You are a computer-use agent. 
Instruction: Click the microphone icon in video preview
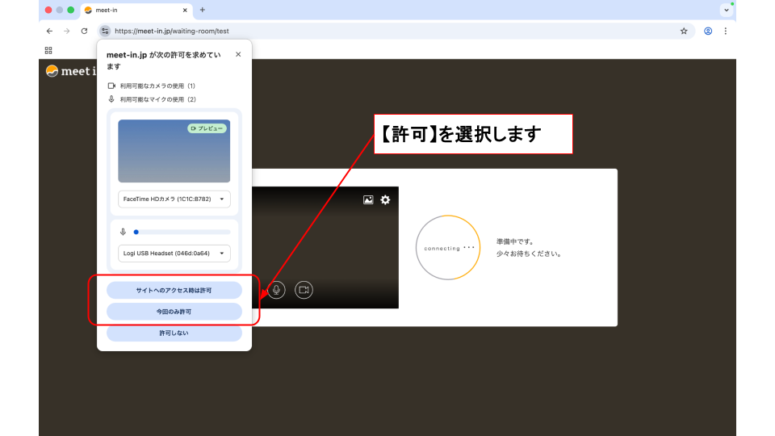click(277, 290)
